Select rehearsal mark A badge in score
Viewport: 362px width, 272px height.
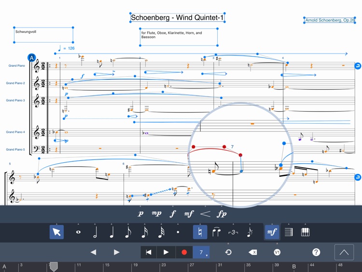coord(32,58)
